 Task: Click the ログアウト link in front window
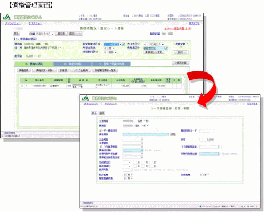tap(252, 104)
